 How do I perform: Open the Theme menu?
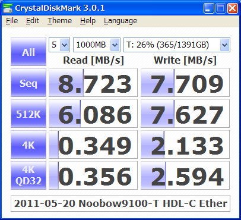tap(59, 21)
